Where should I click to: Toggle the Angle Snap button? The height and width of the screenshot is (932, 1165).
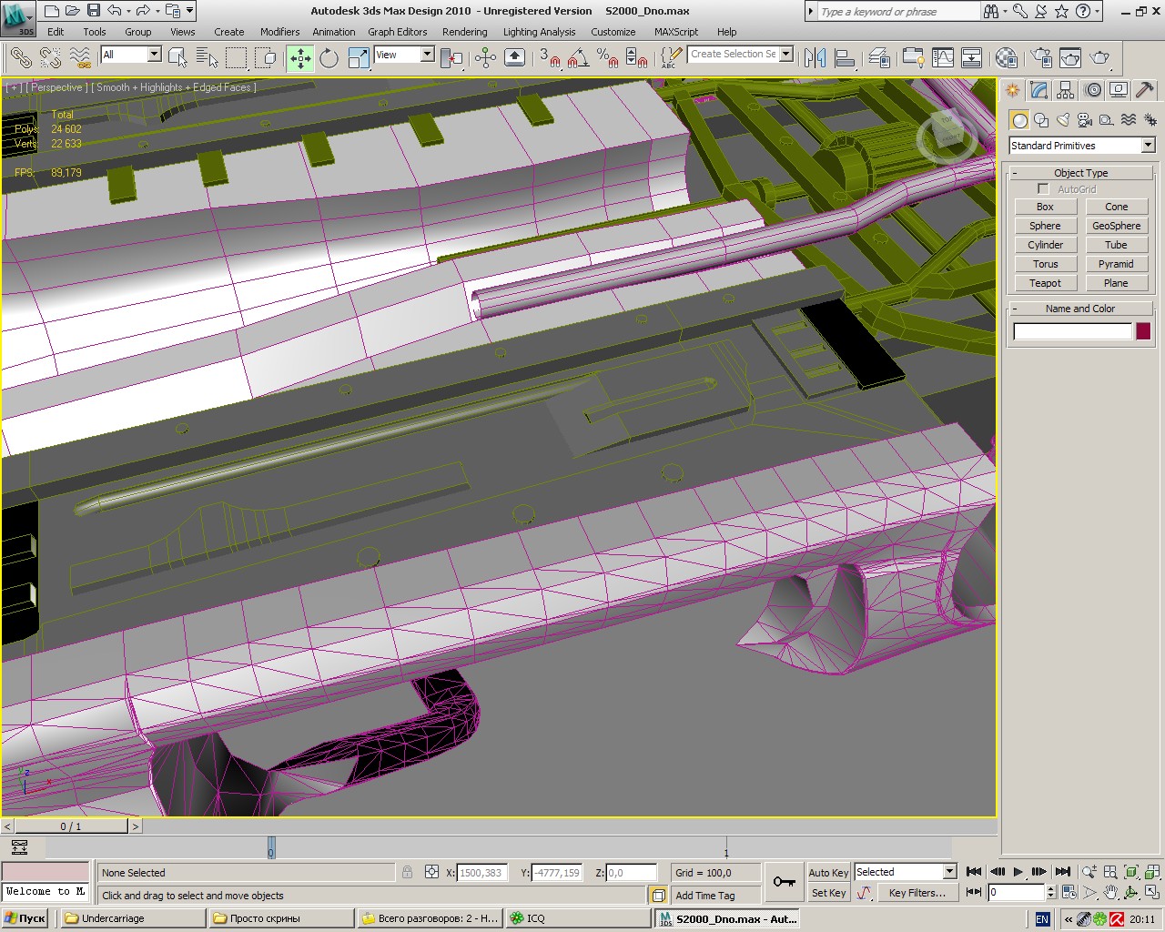pos(576,58)
